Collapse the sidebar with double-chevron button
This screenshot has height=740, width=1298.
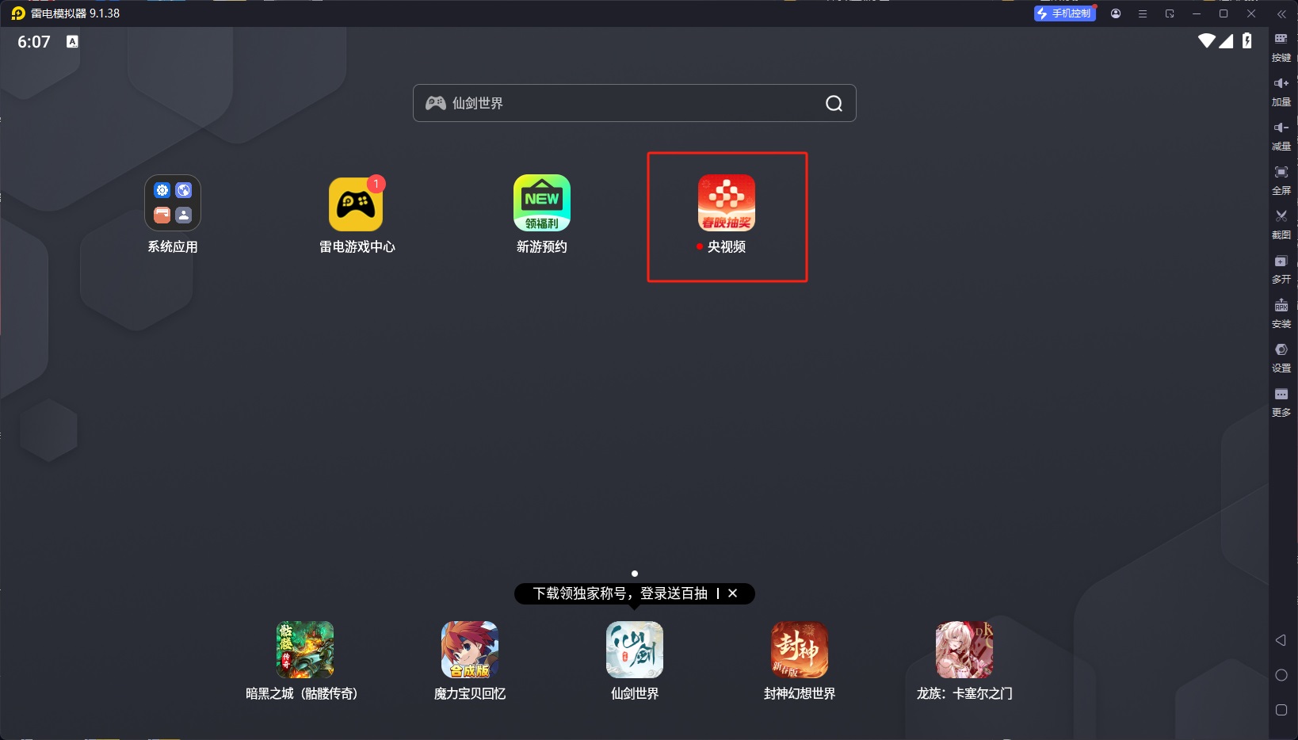[1281, 13]
